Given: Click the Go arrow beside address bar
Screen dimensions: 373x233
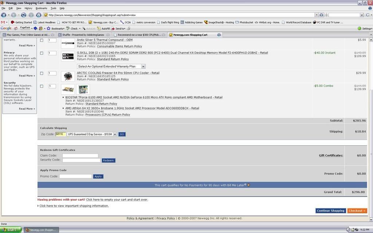Looking at the screenshot, I should (321, 15).
